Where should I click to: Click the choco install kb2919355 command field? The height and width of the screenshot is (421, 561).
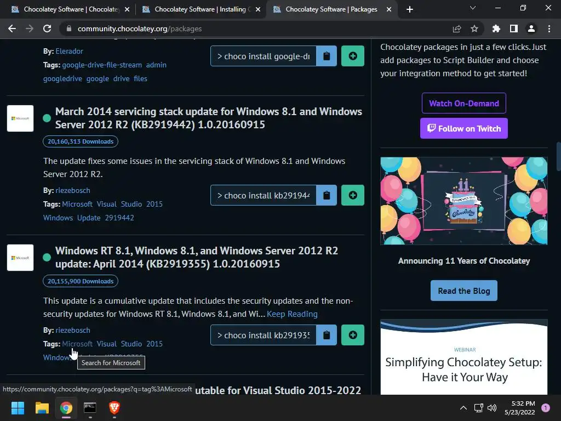pyautogui.click(x=264, y=335)
